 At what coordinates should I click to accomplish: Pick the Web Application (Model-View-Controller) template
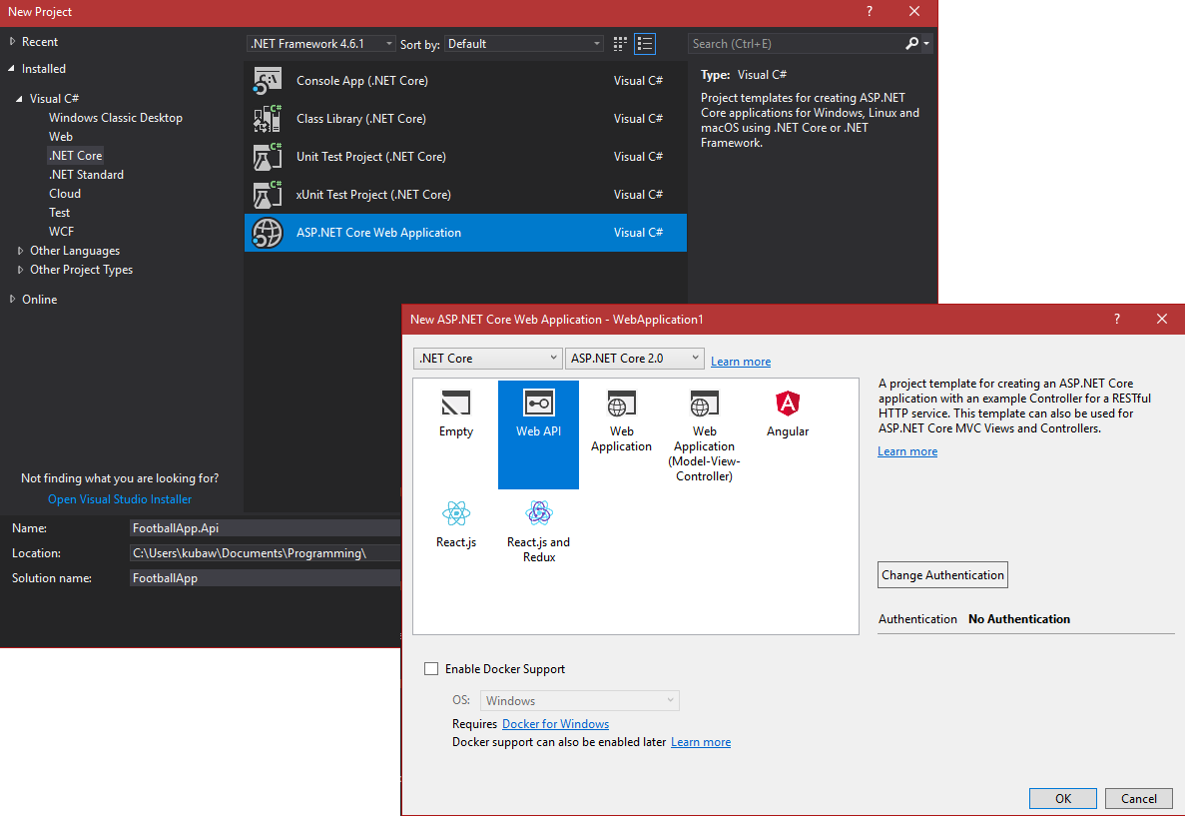704,434
